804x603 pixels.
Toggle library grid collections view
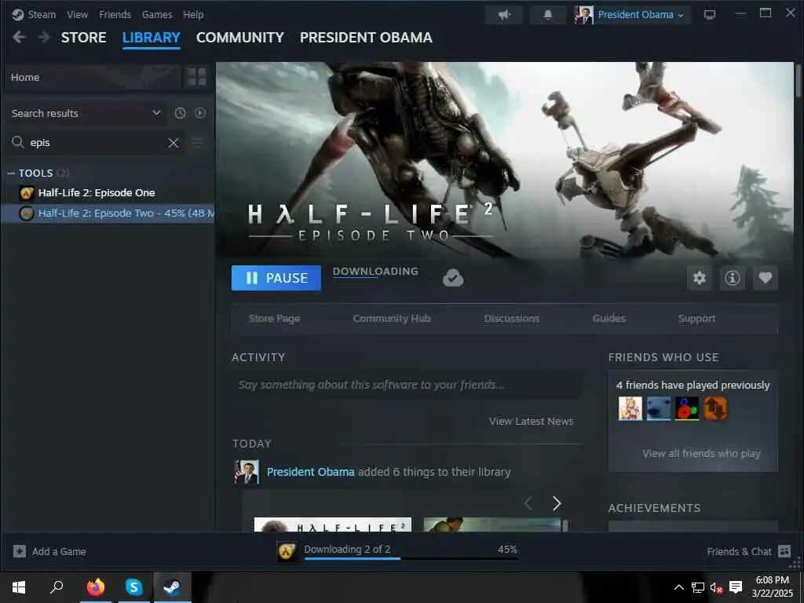tap(196, 78)
